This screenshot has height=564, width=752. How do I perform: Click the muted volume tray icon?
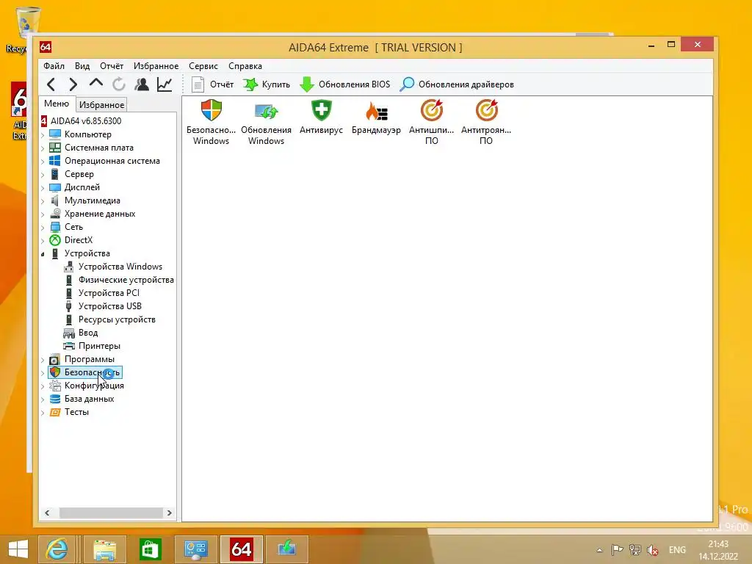point(652,550)
